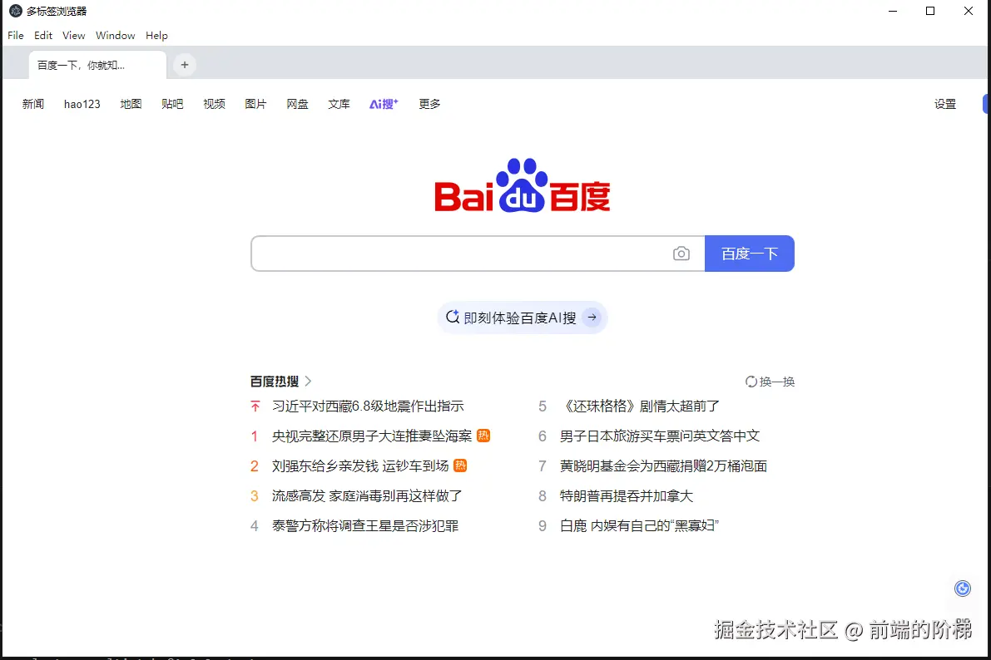991x660 pixels.
Task: Click the 热 badge next to 大连推妻坠海案
Action: tap(483, 436)
